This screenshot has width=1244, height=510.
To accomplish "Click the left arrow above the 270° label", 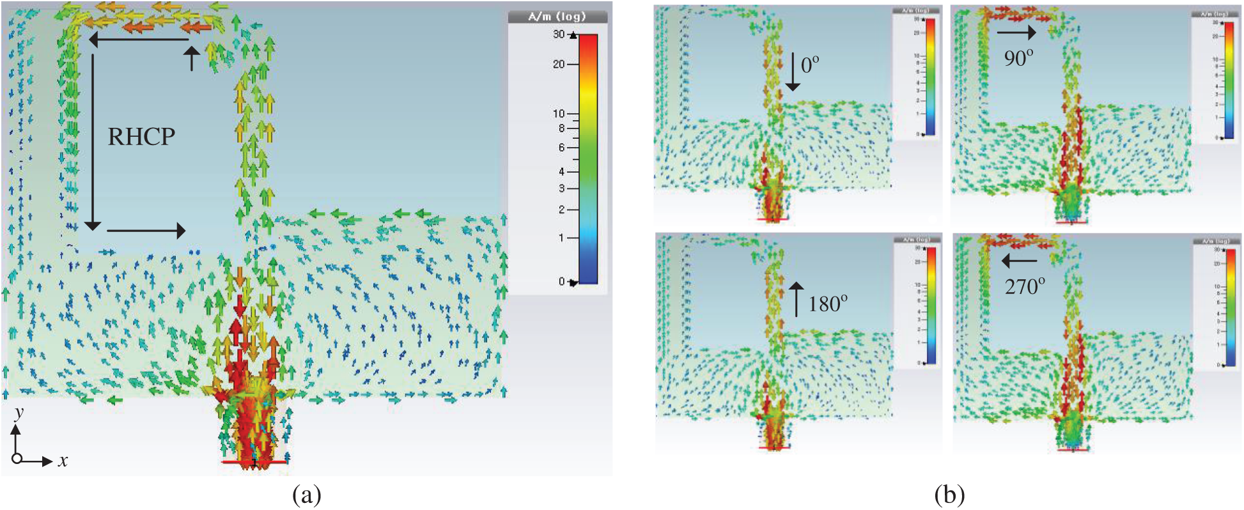I will click(x=1020, y=261).
